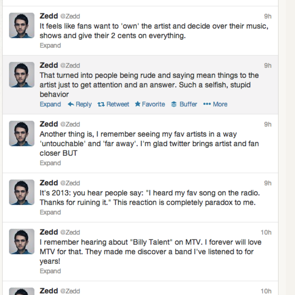Click the Reply arrow icon
This screenshot has height=295, width=295.
click(71, 104)
